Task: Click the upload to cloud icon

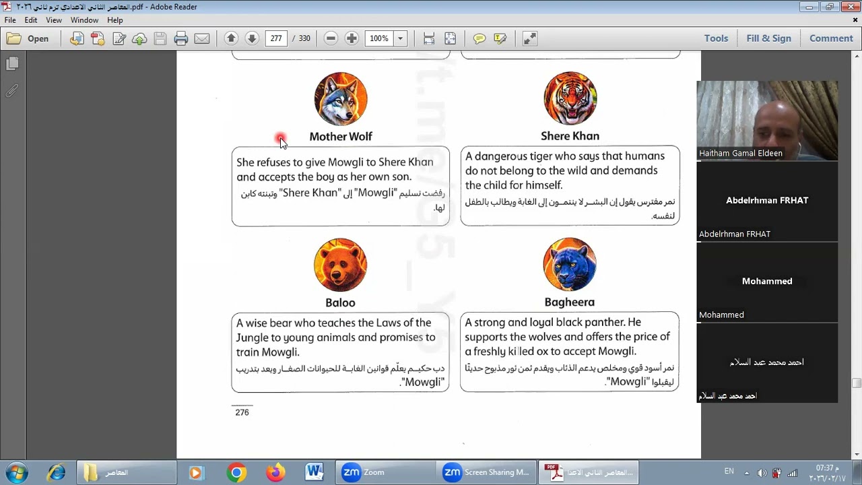Action: click(139, 38)
